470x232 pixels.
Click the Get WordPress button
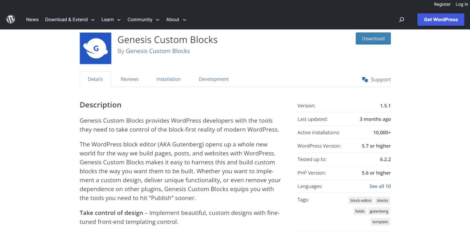(x=441, y=19)
